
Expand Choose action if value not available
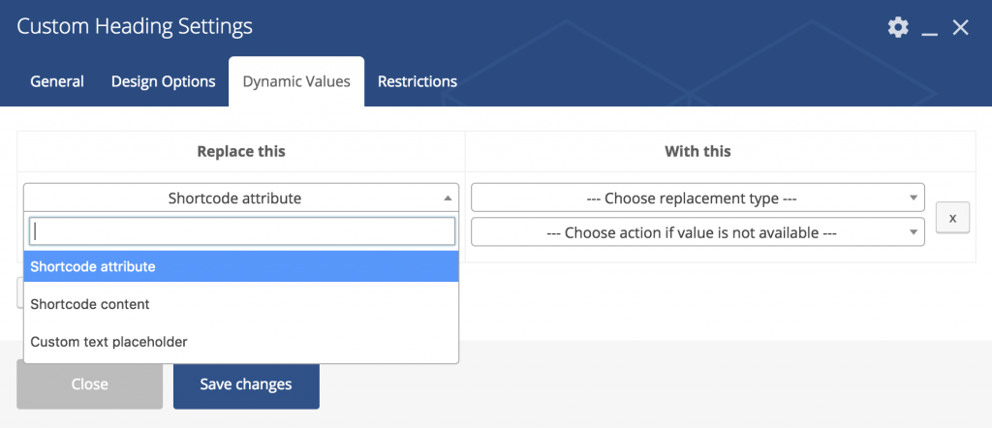pyautogui.click(x=697, y=232)
